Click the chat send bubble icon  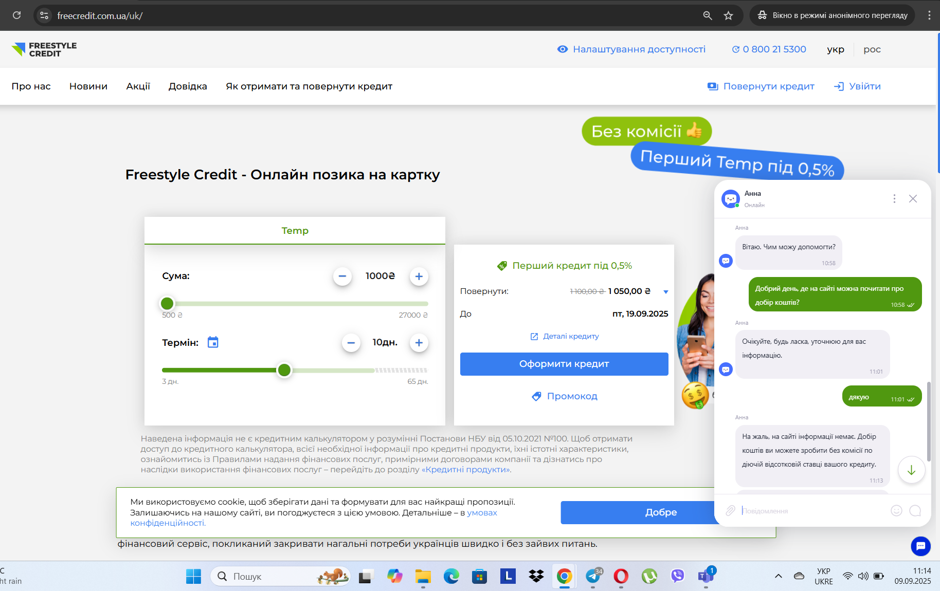coord(915,510)
